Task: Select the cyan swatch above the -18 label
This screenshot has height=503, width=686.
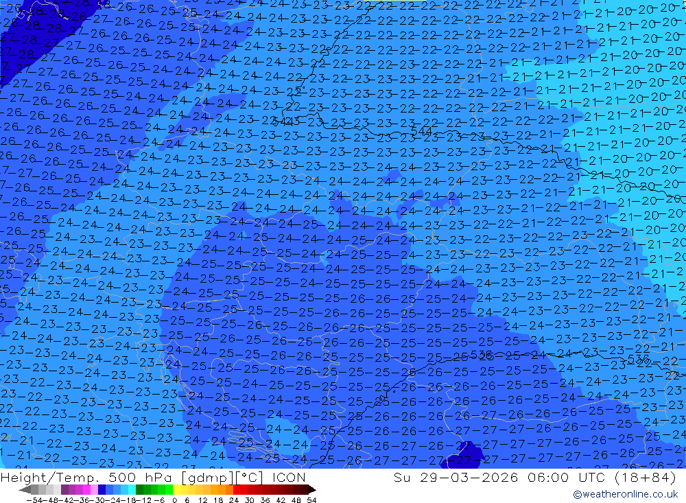Action: (132, 489)
